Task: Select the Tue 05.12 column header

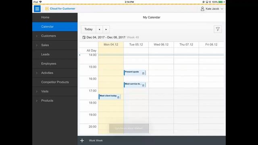Action: tap(136, 45)
